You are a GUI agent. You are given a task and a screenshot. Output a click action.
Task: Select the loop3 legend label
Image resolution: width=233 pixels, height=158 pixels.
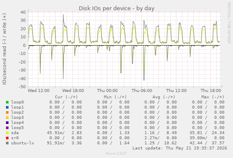(17, 118)
